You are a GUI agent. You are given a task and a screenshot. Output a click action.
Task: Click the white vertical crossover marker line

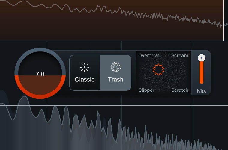(x=223, y=20)
